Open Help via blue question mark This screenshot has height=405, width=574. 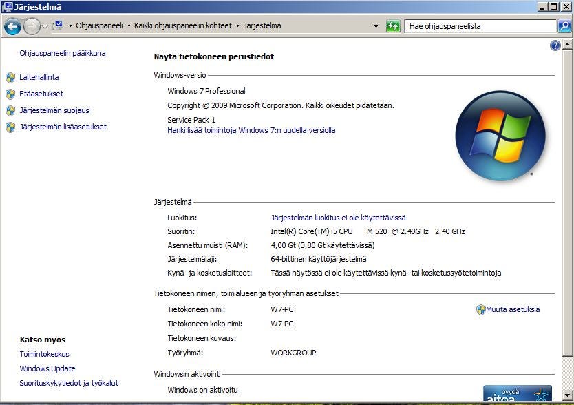coord(555,45)
